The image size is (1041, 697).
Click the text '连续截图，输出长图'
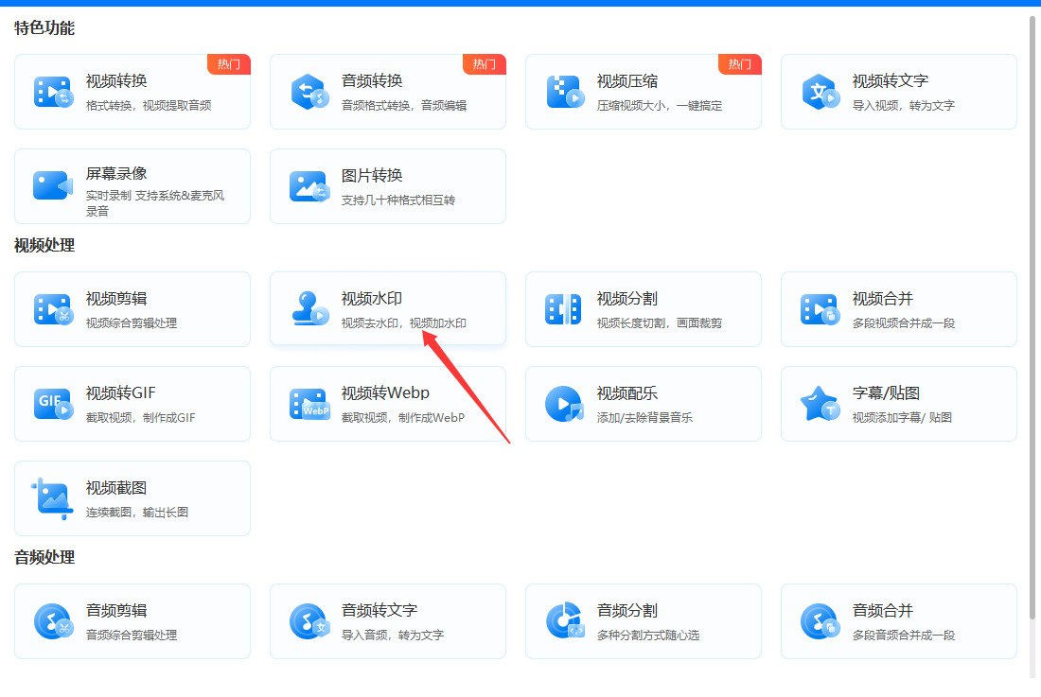(x=137, y=512)
